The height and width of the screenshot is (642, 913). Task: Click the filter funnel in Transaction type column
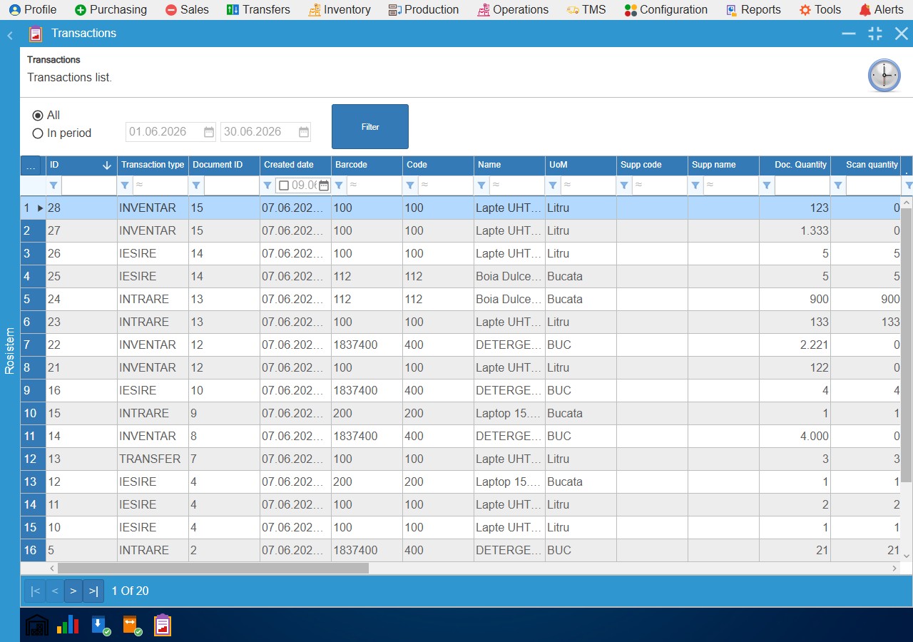125,185
